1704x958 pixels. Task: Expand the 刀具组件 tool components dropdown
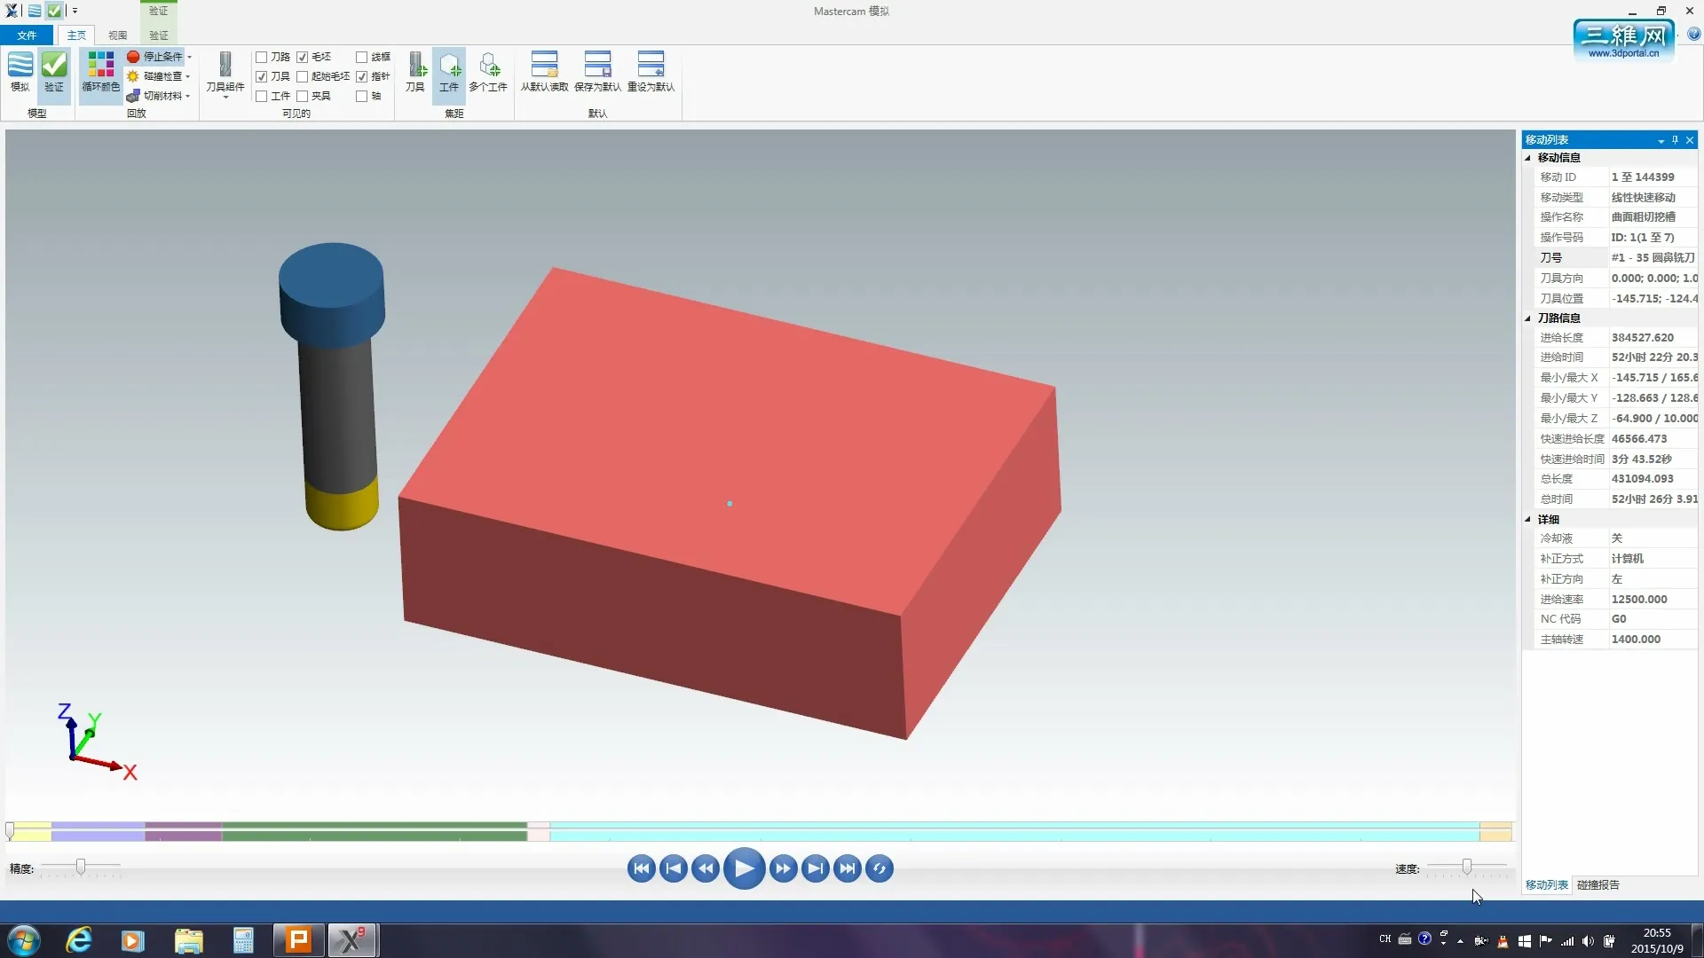tap(225, 97)
